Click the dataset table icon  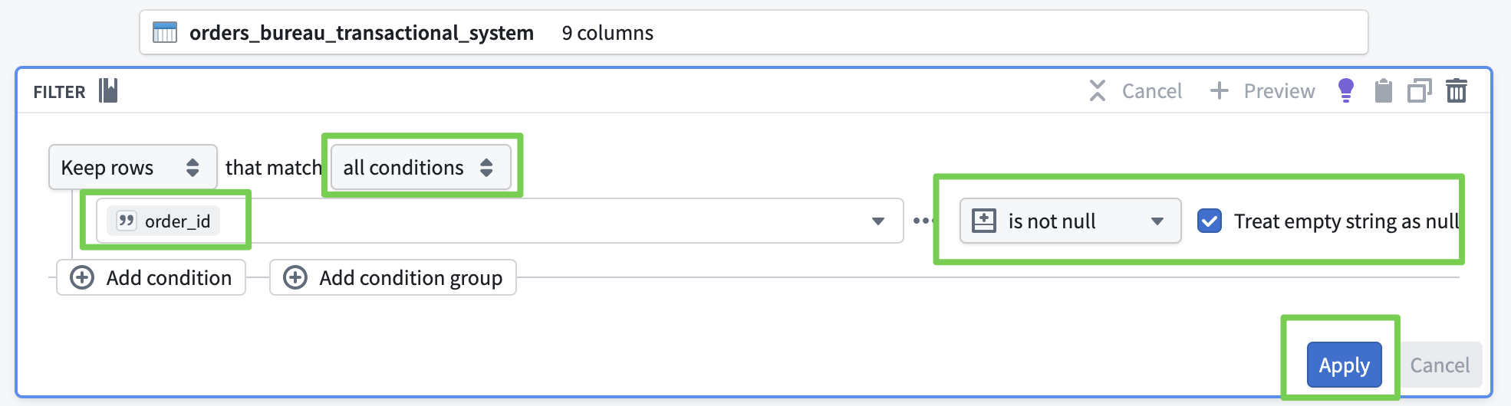click(x=165, y=33)
